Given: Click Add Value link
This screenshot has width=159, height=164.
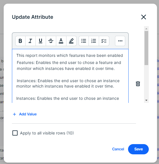Looking at the screenshot, I should (x=28, y=114).
